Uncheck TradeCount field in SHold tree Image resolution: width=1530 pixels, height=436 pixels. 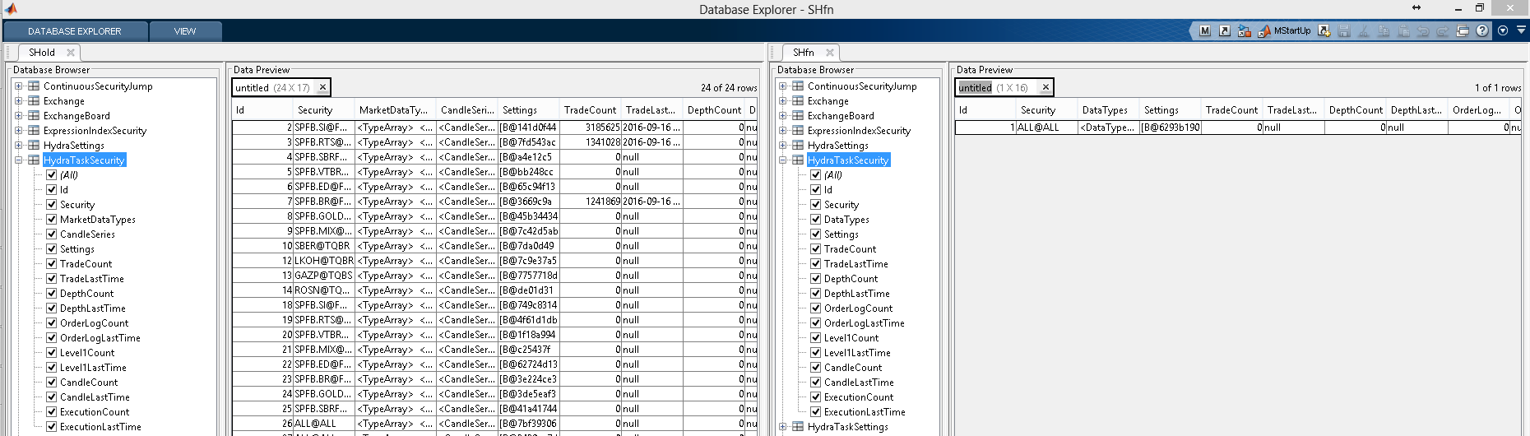click(x=52, y=263)
